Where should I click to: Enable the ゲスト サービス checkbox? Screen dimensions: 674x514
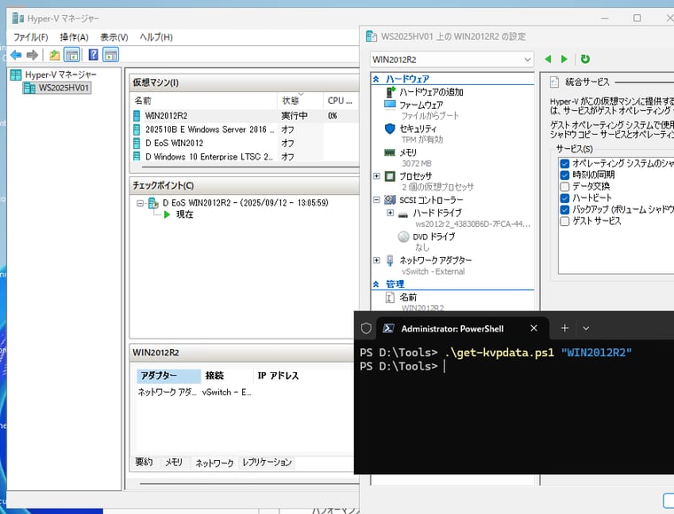click(x=565, y=222)
